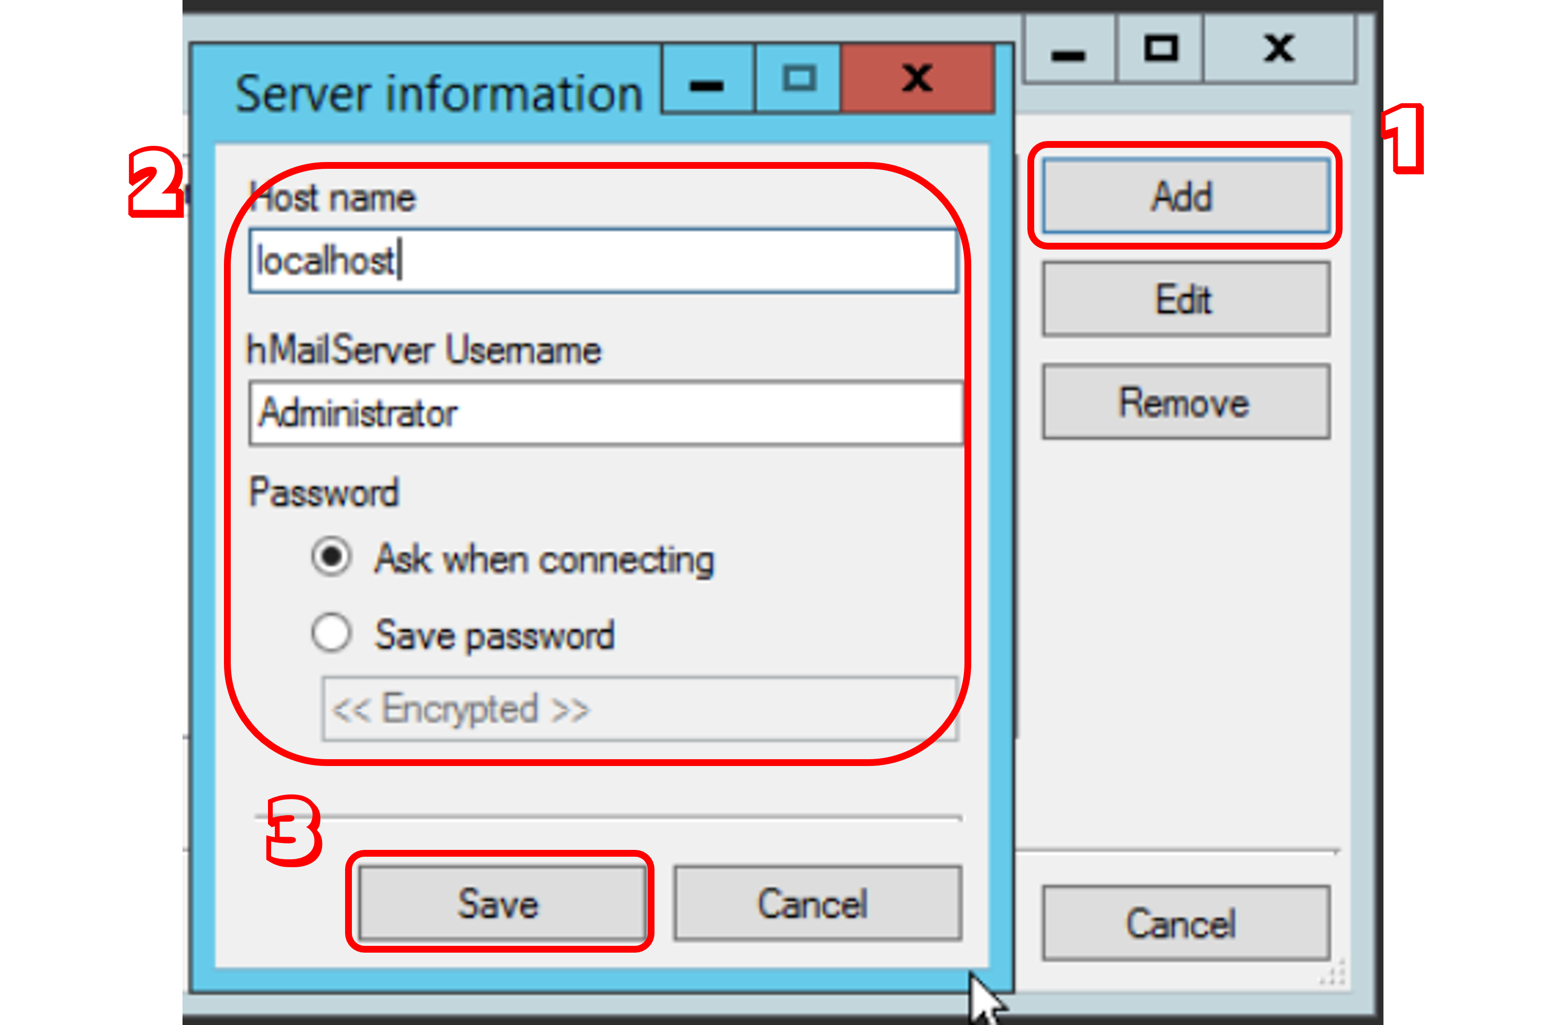Click the Edit button

tap(1185, 299)
